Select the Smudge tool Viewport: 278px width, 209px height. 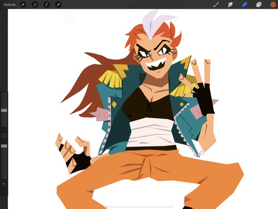point(230,5)
